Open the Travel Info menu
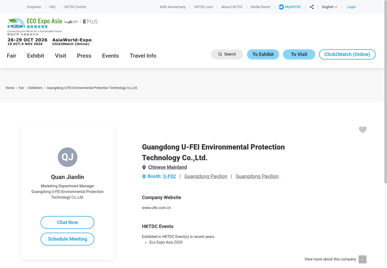 143,56
